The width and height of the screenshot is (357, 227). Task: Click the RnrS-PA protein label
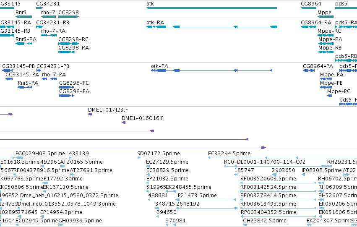28,83
